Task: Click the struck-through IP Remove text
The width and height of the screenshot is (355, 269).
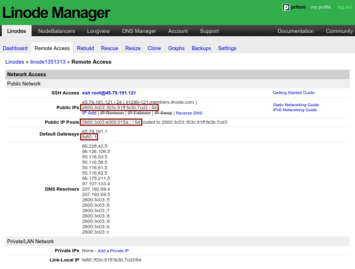Action: 112,113
